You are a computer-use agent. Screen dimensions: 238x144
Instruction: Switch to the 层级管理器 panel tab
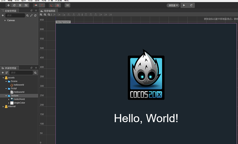pyautogui.click(x=9, y=11)
